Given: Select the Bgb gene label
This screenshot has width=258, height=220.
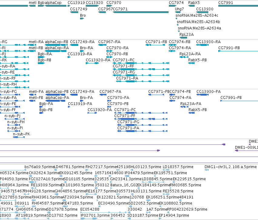Looking at the screenshot, I should 41,3.
